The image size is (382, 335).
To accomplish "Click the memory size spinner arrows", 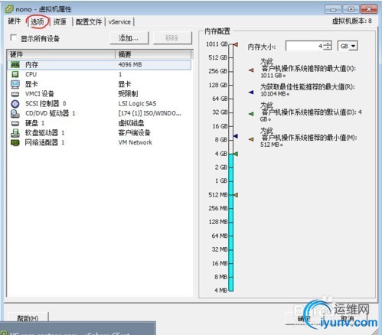I will (328, 46).
